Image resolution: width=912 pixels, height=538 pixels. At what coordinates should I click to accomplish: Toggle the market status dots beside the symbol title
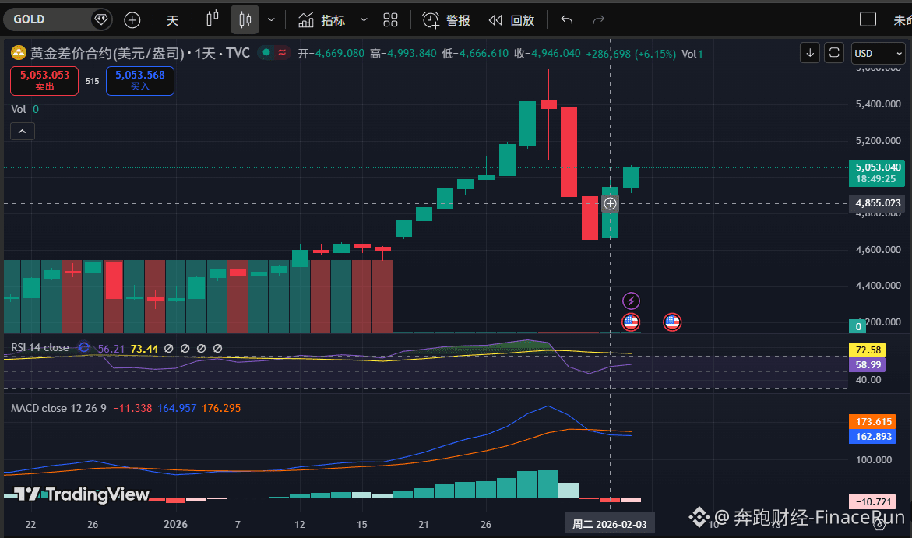[274, 53]
